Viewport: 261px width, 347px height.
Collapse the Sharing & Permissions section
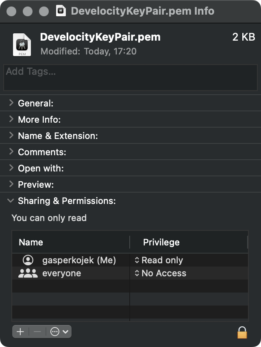(11, 200)
